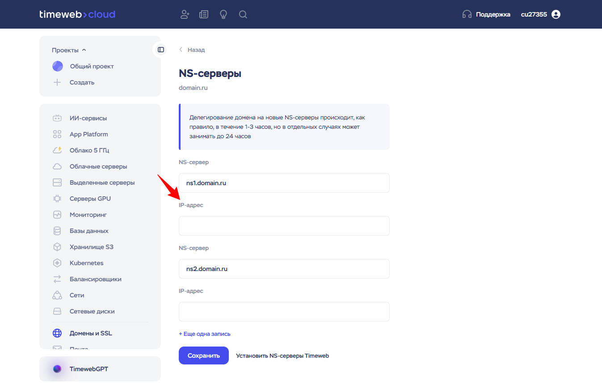This screenshot has width=602, height=385.
Task: Click the Облачные серверы cloud icon
Action: [x=57, y=166]
